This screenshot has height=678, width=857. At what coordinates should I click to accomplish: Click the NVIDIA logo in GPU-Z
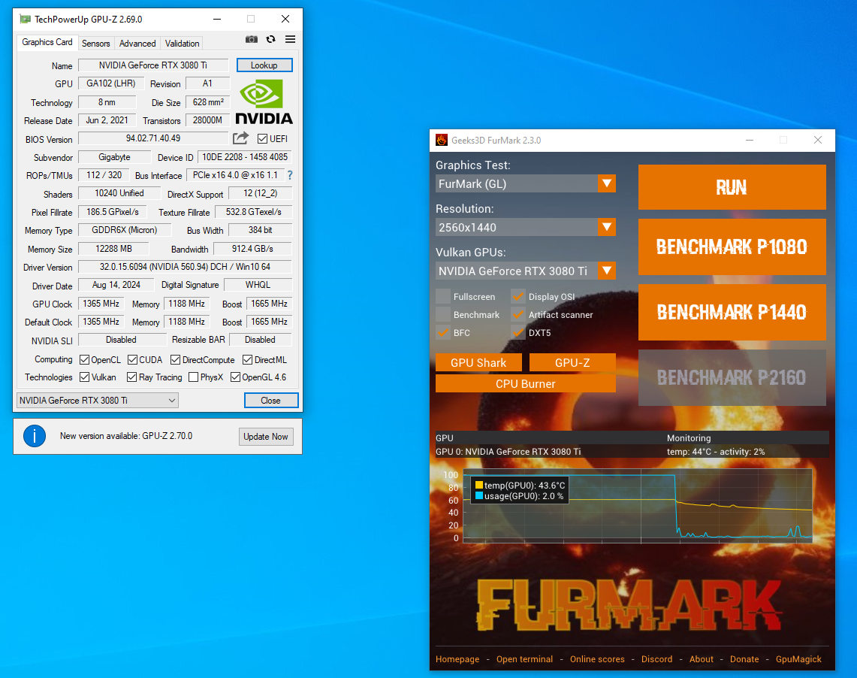point(264,101)
